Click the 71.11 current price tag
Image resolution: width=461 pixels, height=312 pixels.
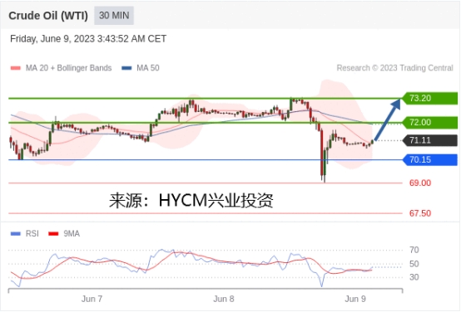tap(430, 140)
